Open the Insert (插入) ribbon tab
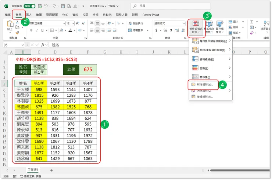Image resolution: width=272 pixels, height=180 pixels. tap(29, 15)
